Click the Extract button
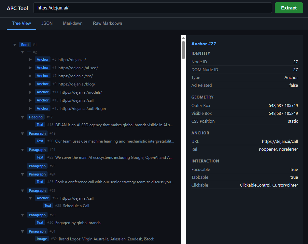Viewport: 308px width, 244px height. [289, 8]
